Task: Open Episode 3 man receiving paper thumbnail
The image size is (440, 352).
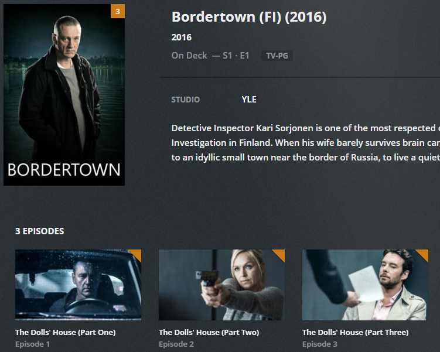Action: click(x=366, y=285)
